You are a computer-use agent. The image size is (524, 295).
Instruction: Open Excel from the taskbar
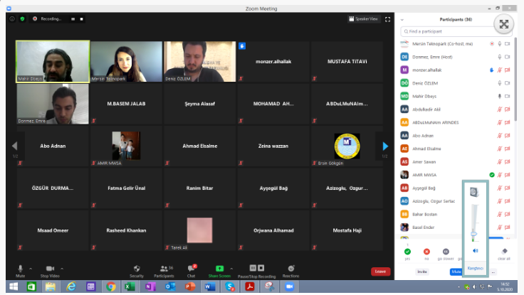tap(130, 286)
